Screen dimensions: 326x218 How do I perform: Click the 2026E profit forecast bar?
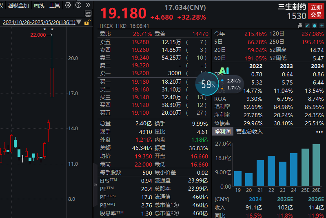click(316, 165)
